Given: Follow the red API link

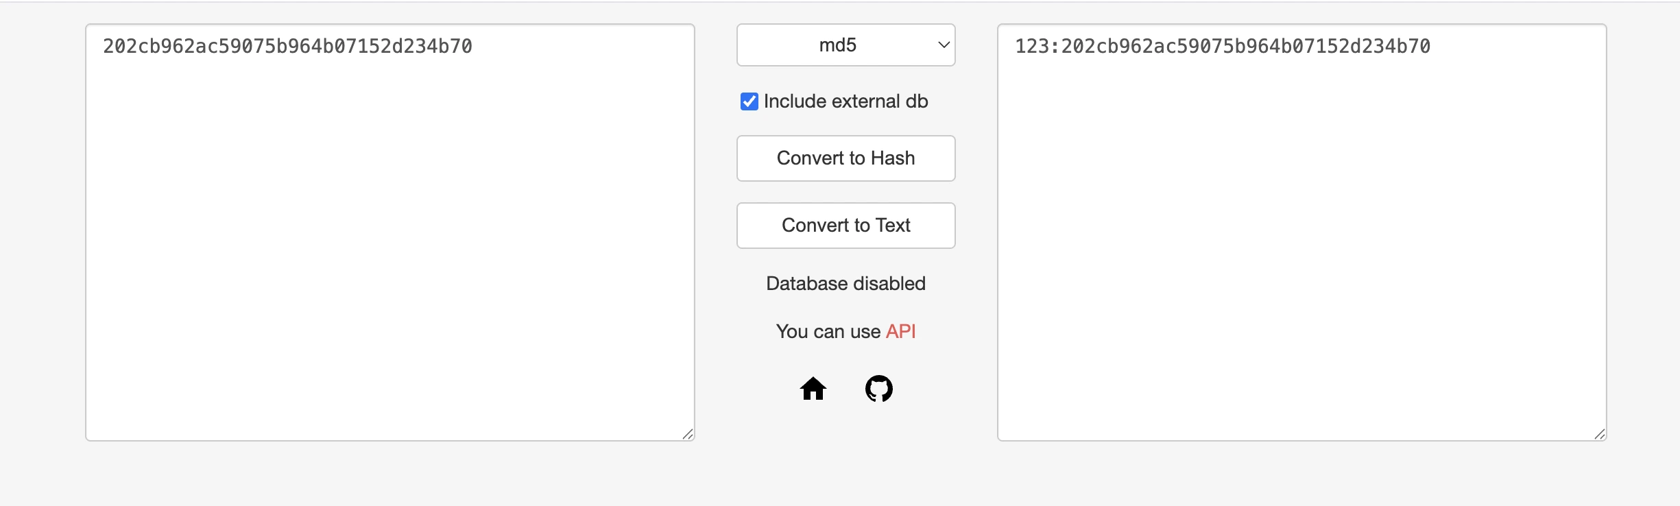Looking at the screenshot, I should (x=900, y=332).
